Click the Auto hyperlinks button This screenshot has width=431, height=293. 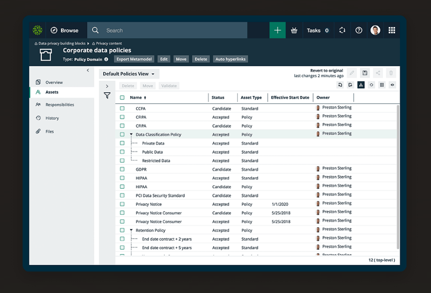pos(230,59)
